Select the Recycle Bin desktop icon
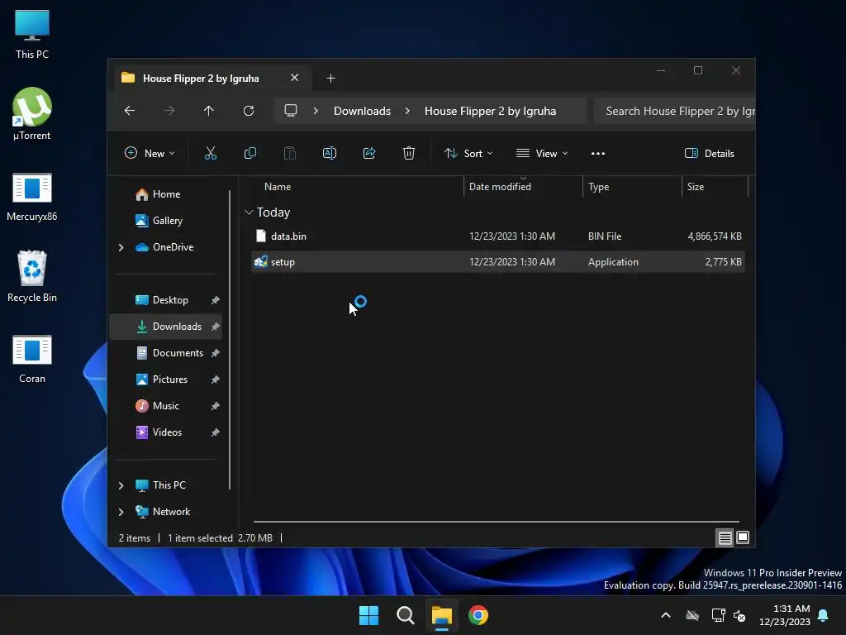 click(32, 276)
